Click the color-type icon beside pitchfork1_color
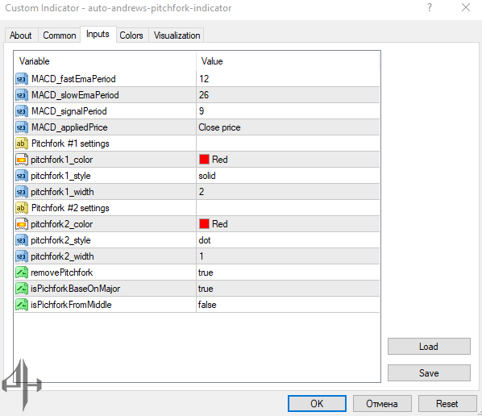 pyautogui.click(x=22, y=160)
